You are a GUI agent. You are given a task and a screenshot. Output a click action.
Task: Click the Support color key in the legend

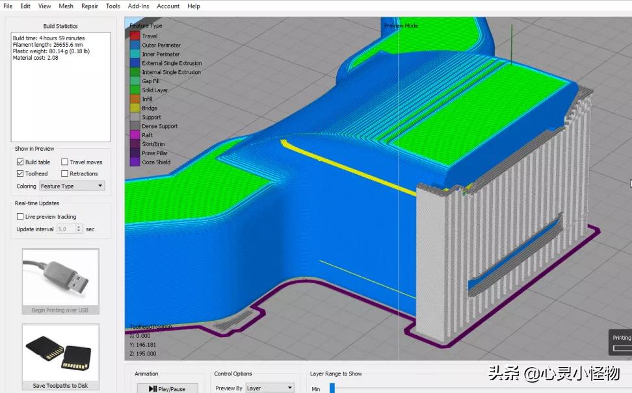pos(134,117)
